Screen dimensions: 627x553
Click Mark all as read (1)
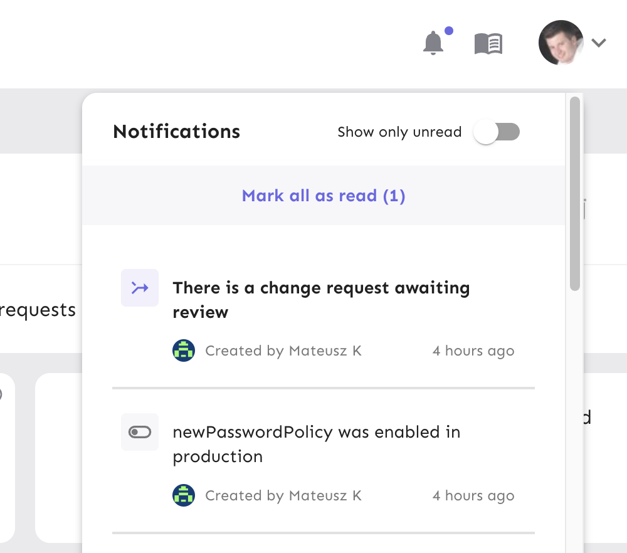pyautogui.click(x=324, y=196)
